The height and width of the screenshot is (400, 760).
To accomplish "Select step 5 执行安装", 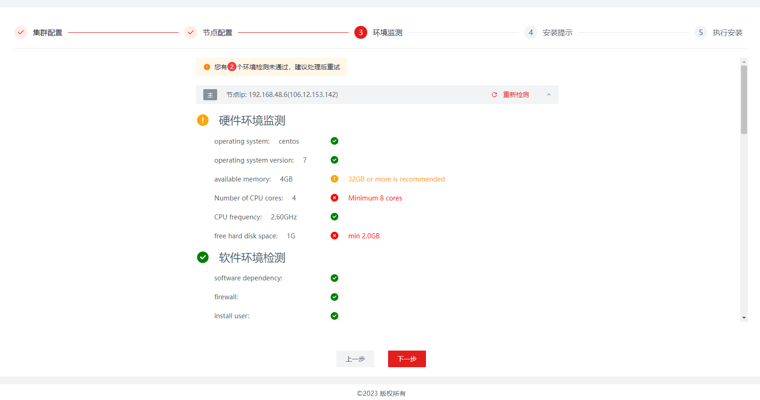I will (727, 33).
